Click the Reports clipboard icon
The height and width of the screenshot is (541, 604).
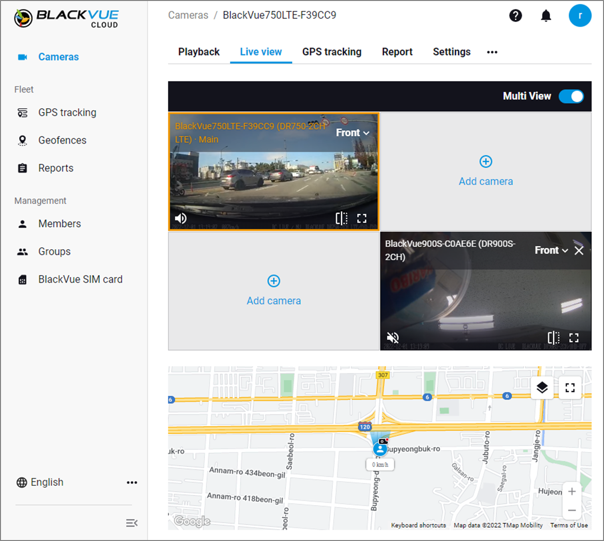click(x=23, y=168)
